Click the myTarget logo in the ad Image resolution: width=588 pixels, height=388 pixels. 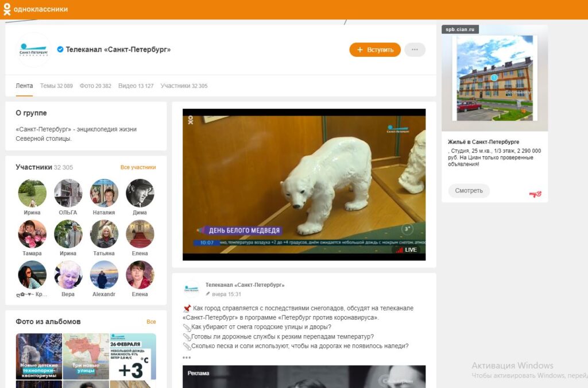point(535,194)
